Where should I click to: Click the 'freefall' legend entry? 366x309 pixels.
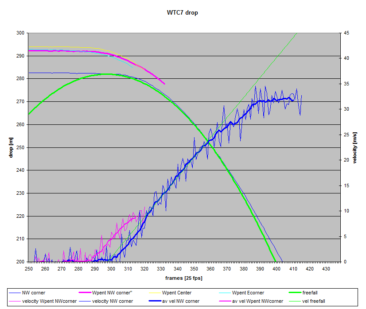coord(309,293)
